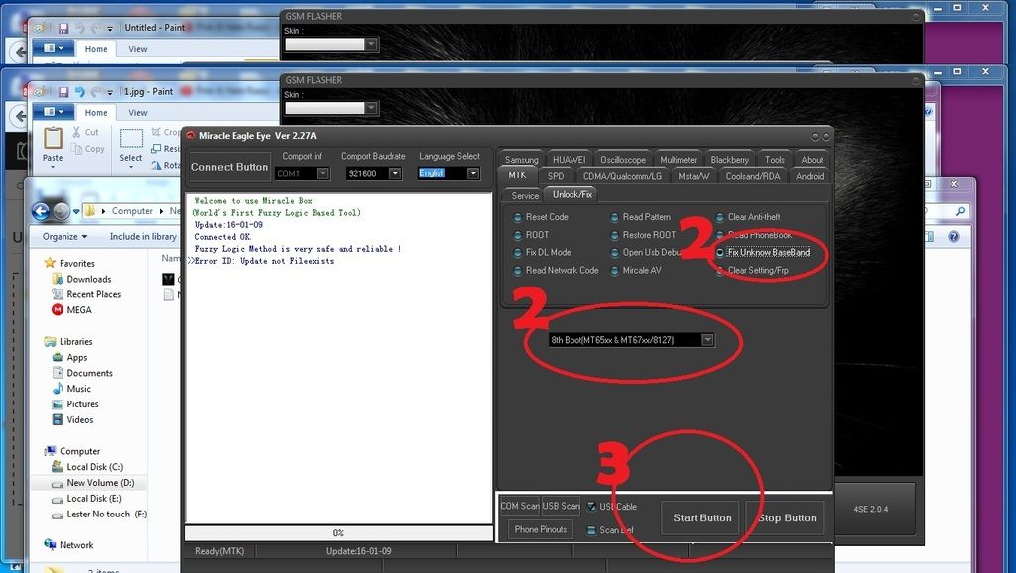
Task: Click the Connect Button in Miracle Eagle Eye
Action: 229,167
